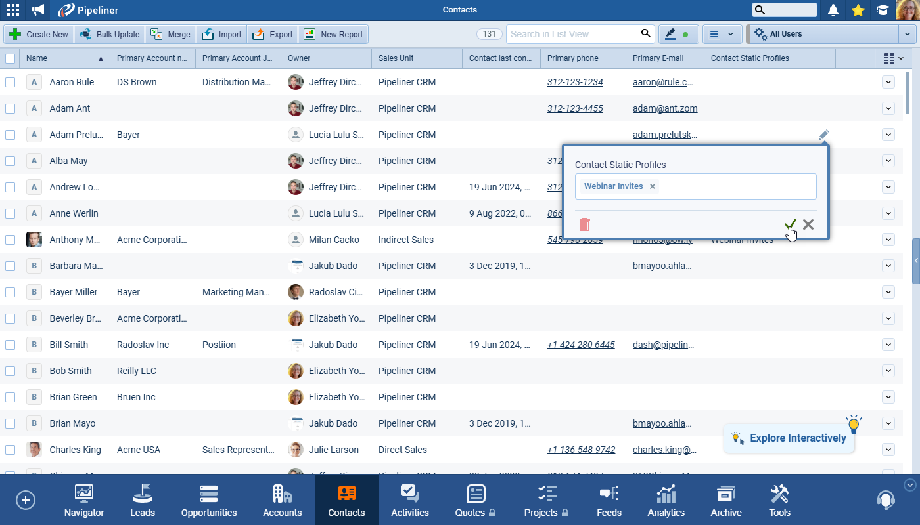Viewport: 920px width, 525px height.
Task: Switch to the Accounts tab
Action: pyautogui.click(x=282, y=501)
